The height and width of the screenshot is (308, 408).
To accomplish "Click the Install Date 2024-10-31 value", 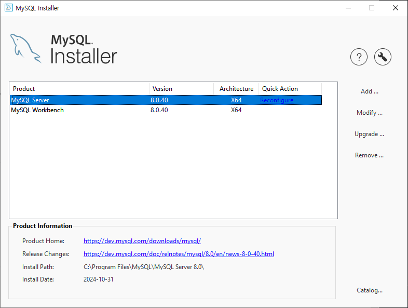I will point(98,279).
